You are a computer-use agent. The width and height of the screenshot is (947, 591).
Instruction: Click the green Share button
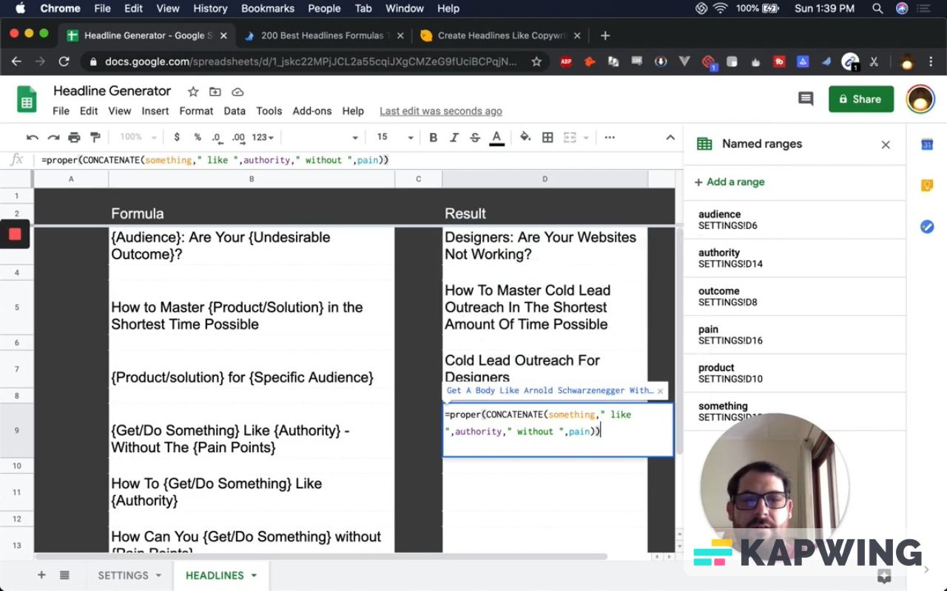pyautogui.click(x=861, y=99)
